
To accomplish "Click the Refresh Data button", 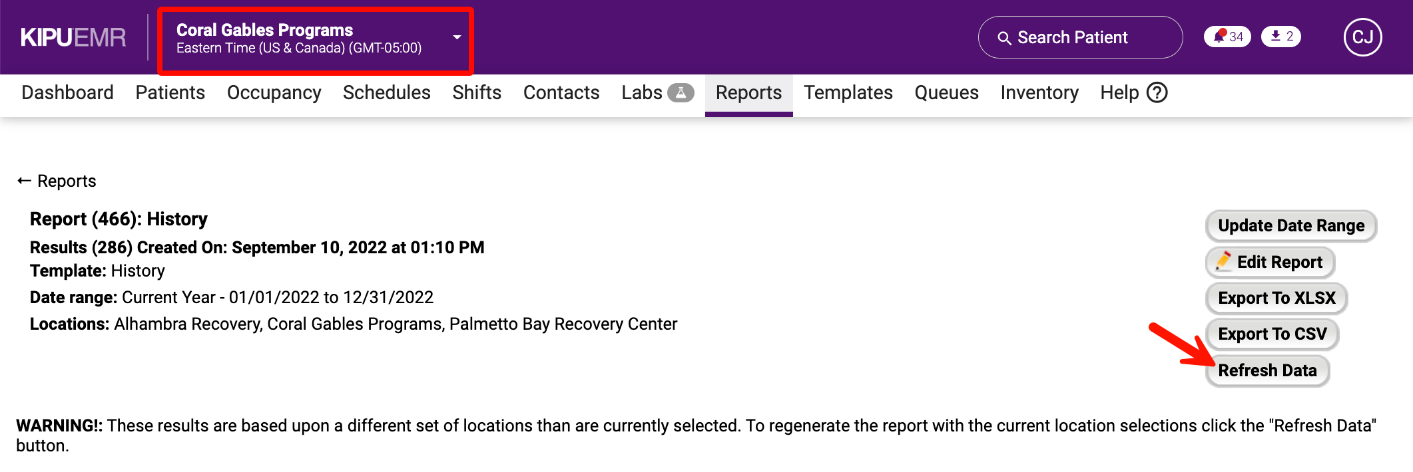I will [x=1267, y=370].
